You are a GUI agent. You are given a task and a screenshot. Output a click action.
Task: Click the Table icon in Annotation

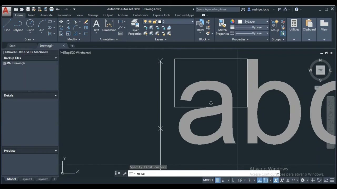(121, 34)
